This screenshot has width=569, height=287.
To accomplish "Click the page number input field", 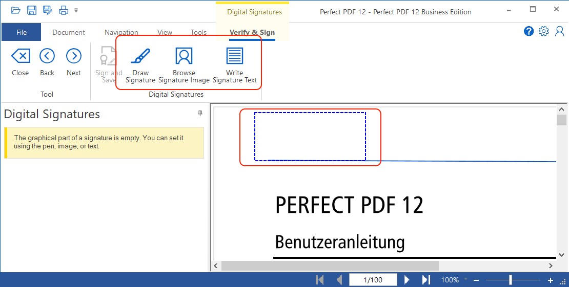I will tap(373, 280).
